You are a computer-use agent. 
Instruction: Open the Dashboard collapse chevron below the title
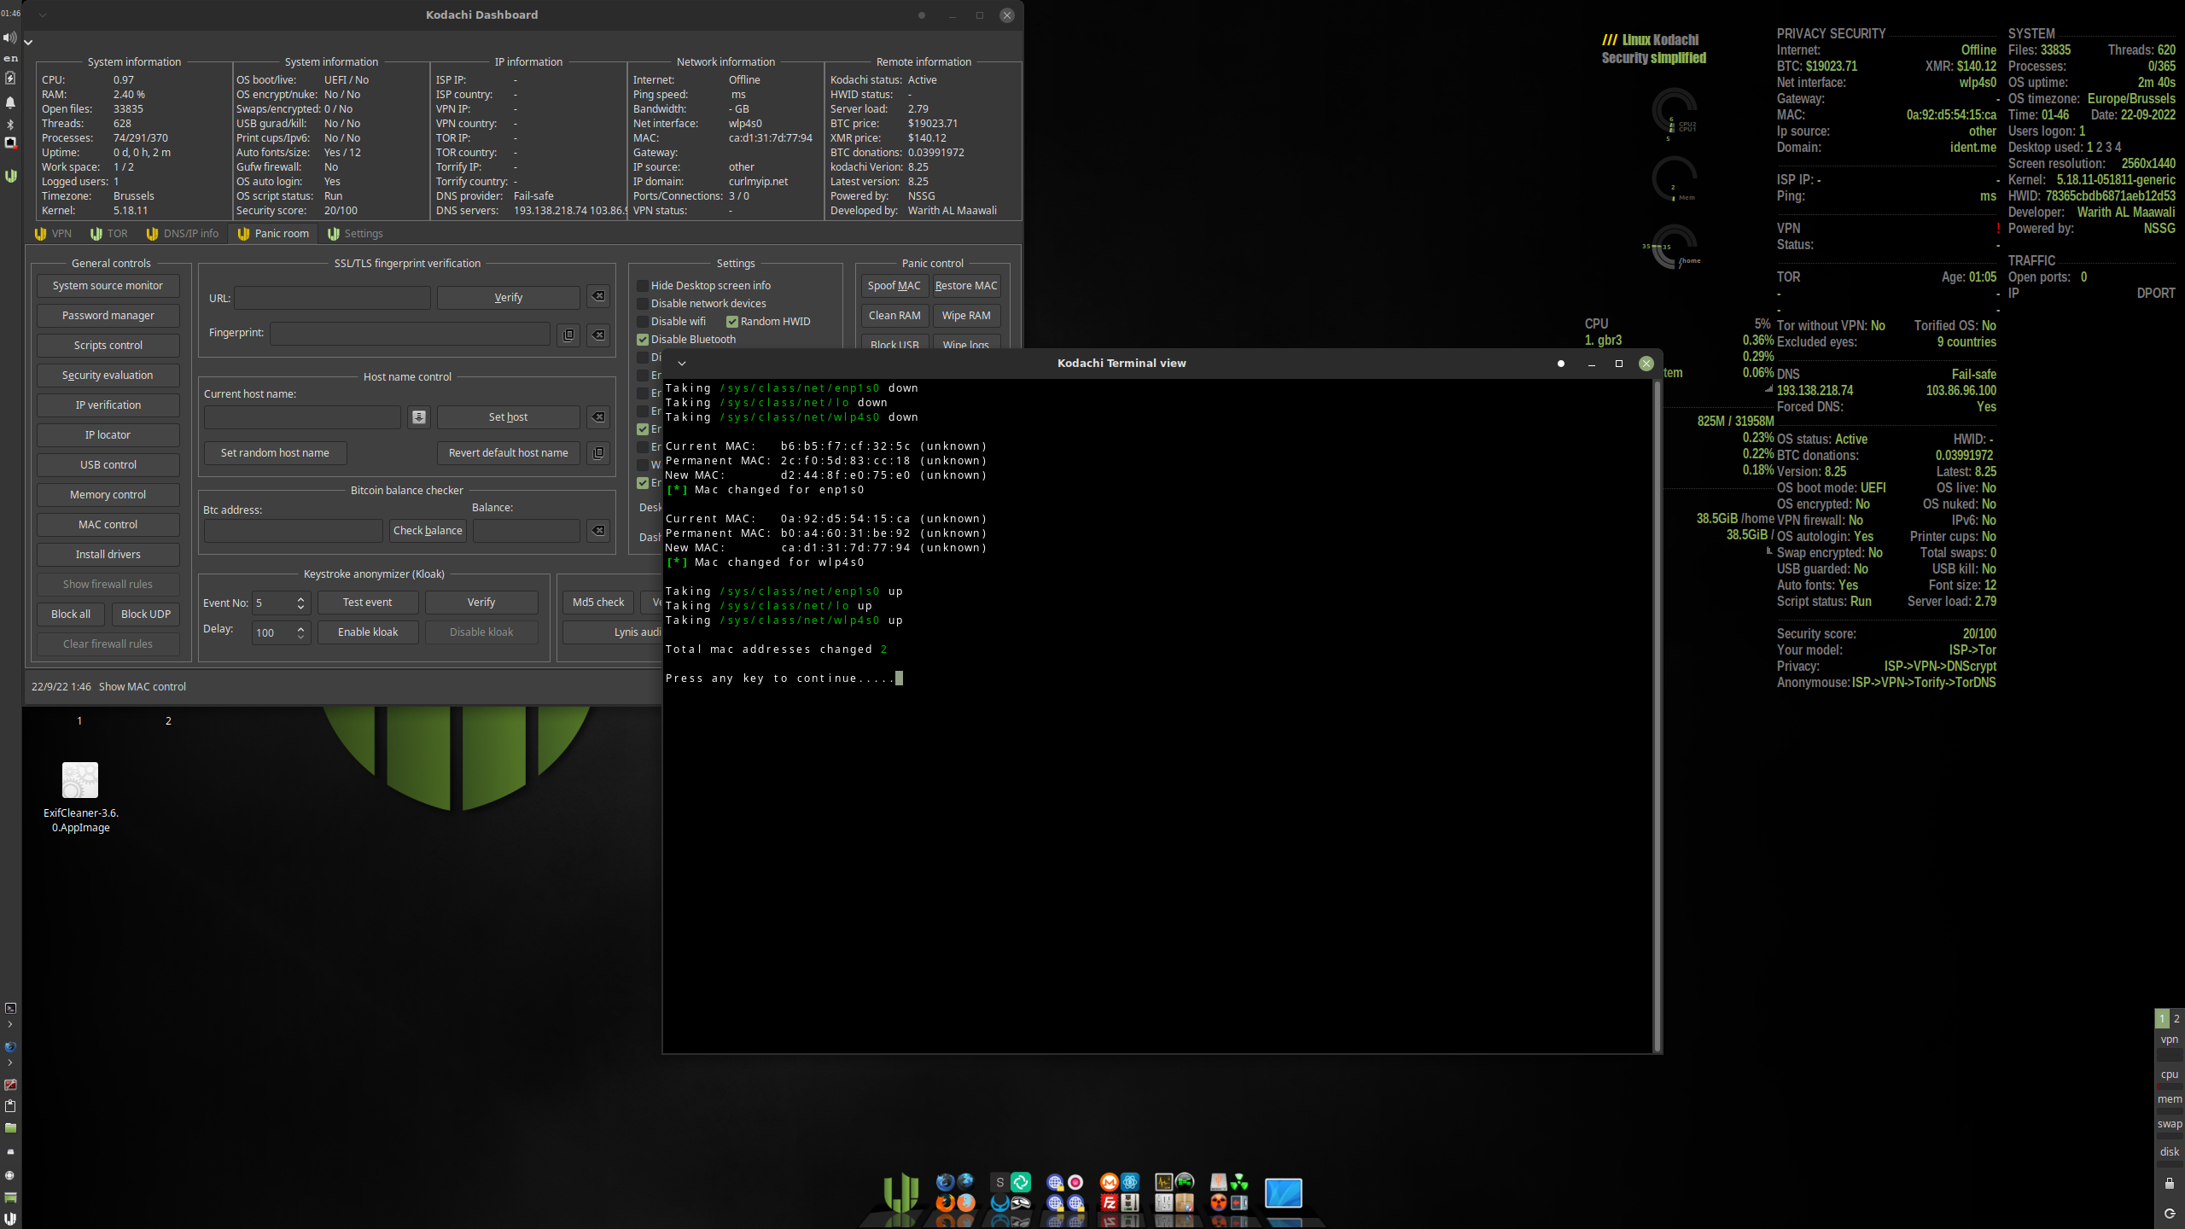click(x=28, y=42)
